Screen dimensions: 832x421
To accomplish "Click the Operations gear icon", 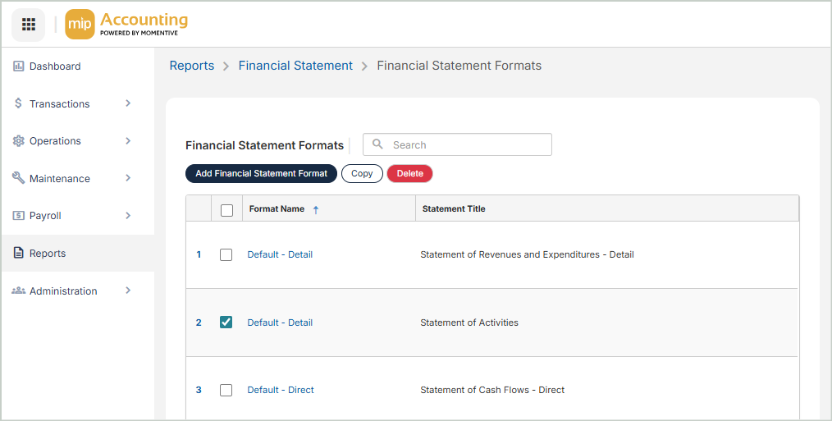I will coord(18,141).
